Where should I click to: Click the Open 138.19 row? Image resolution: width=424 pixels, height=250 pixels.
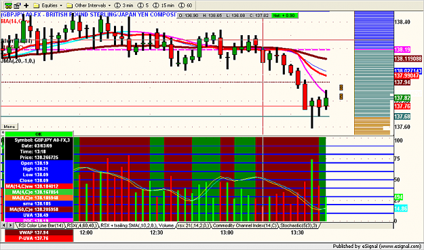pyautogui.click(x=39, y=163)
